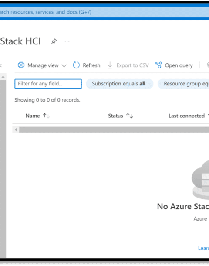This screenshot has height=266, width=209.
Task: Click horizontal scrollbar left arrow
Action: point(16,130)
